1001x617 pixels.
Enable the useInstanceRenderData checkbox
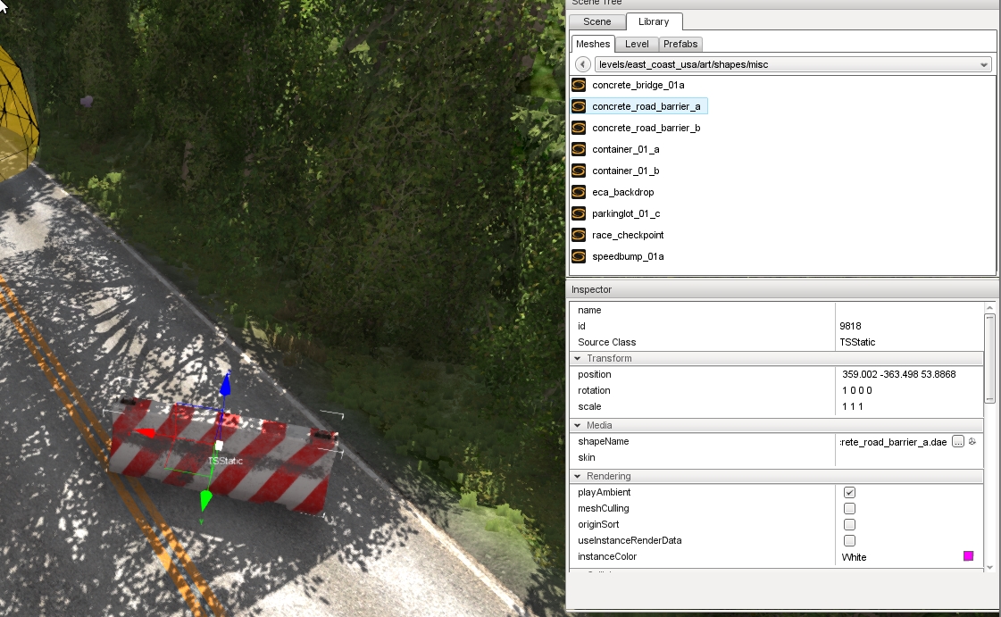click(849, 540)
